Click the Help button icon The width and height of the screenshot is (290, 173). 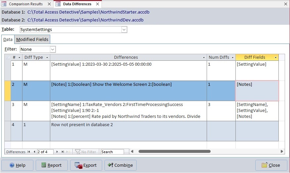click(x=12, y=165)
